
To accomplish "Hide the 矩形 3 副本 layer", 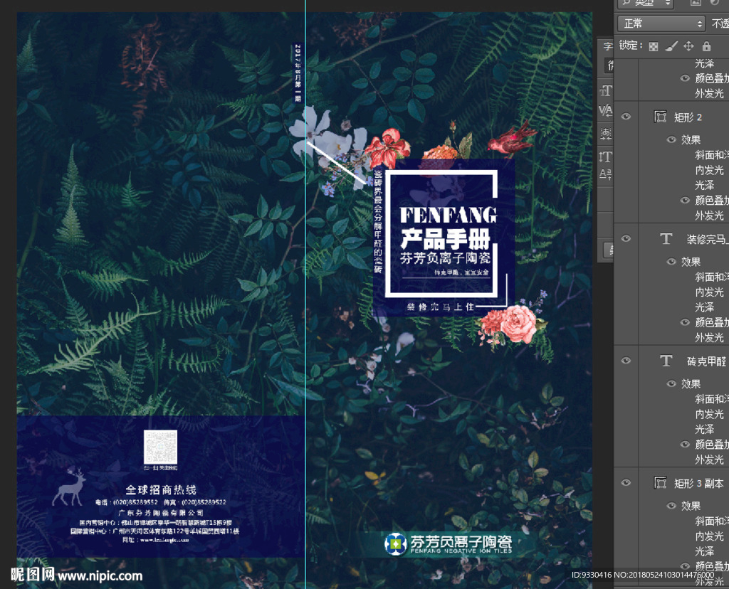I will point(626,482).
